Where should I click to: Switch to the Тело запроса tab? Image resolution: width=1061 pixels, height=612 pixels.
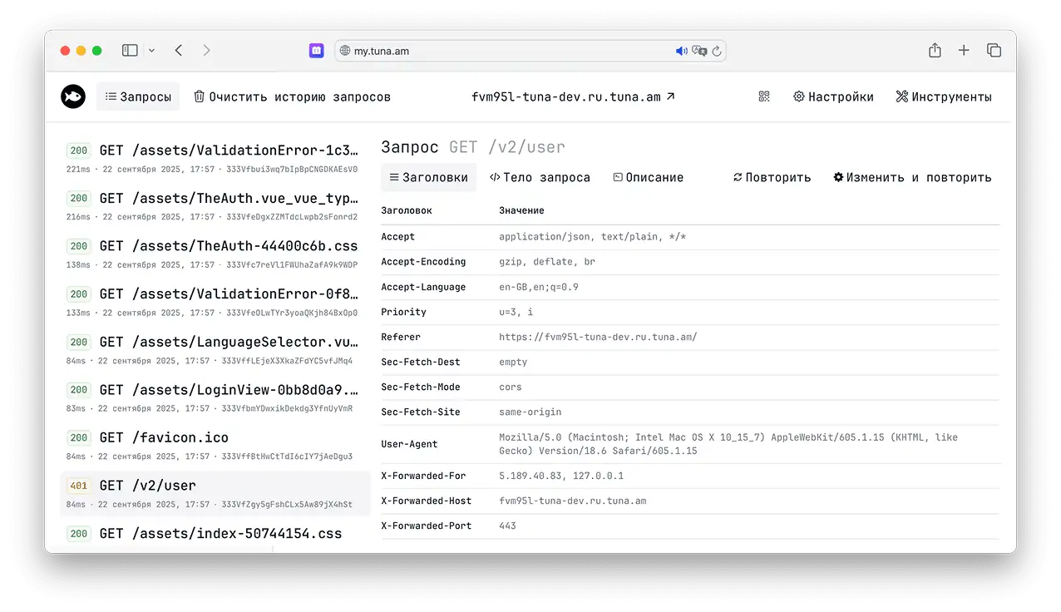point(540,177)
